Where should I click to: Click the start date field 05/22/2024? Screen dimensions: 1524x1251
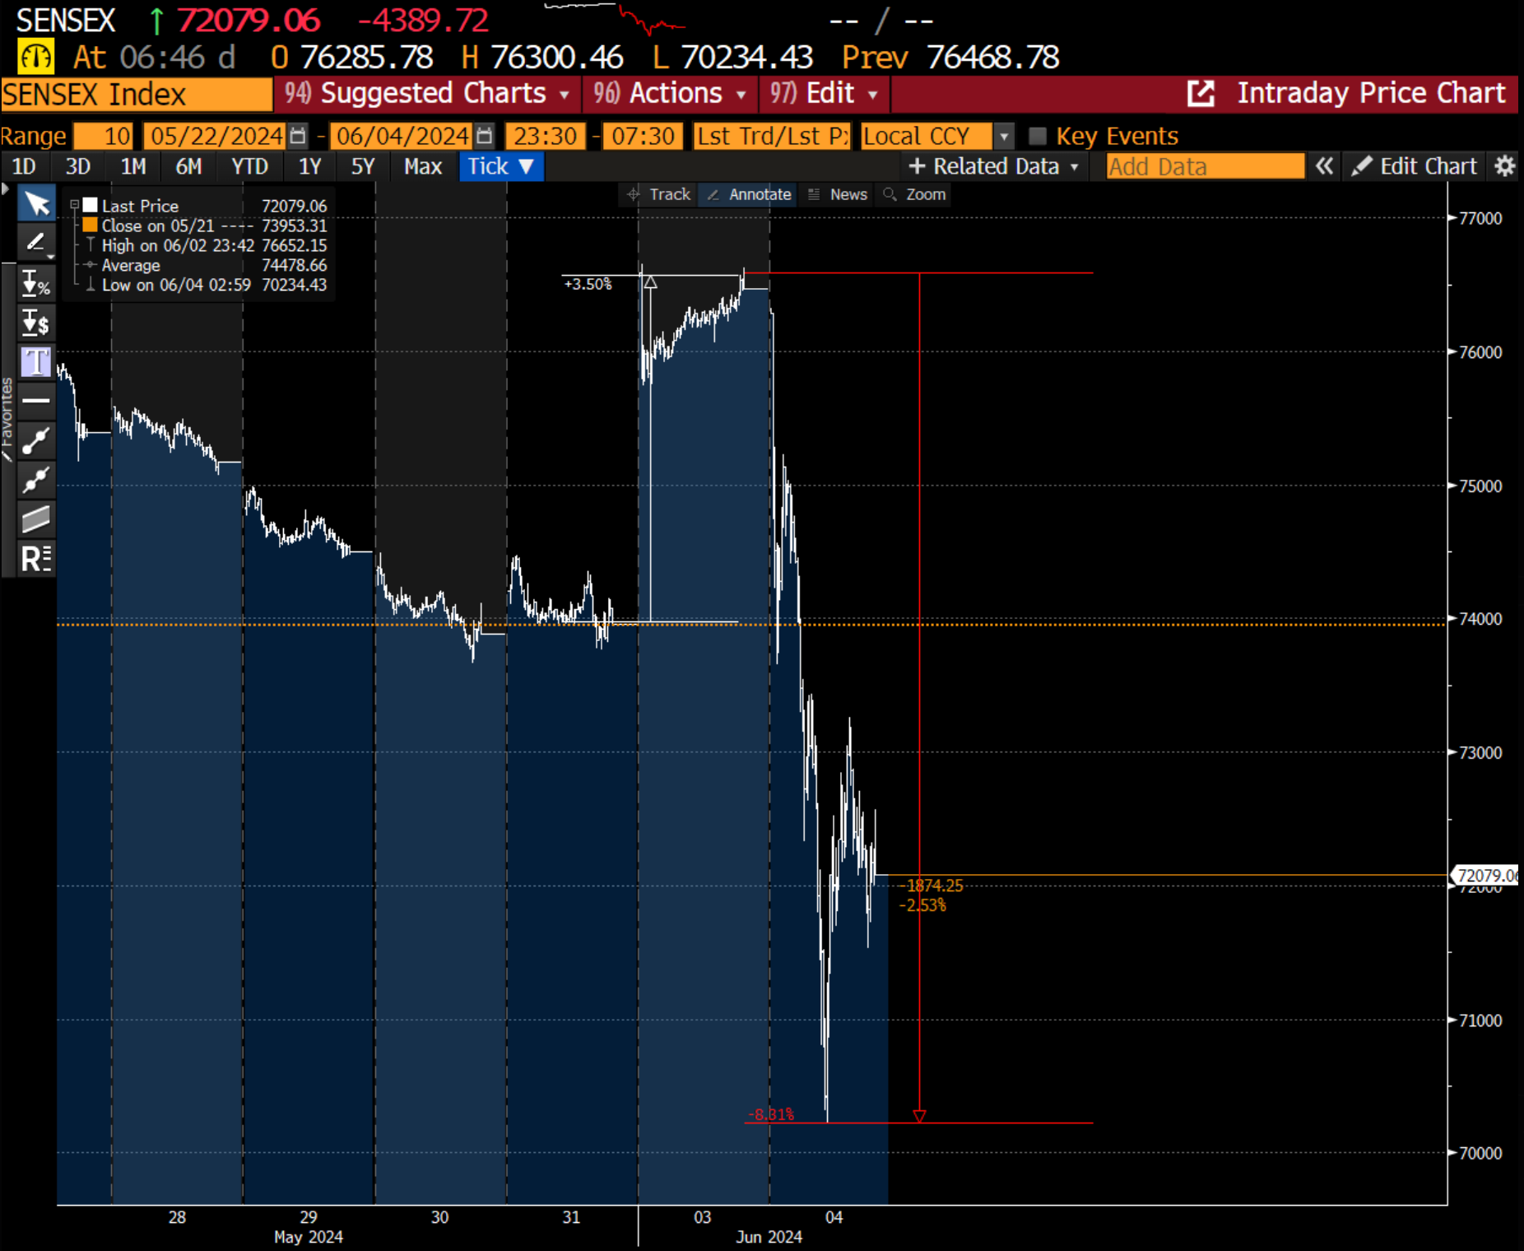(x=216, y=136)
